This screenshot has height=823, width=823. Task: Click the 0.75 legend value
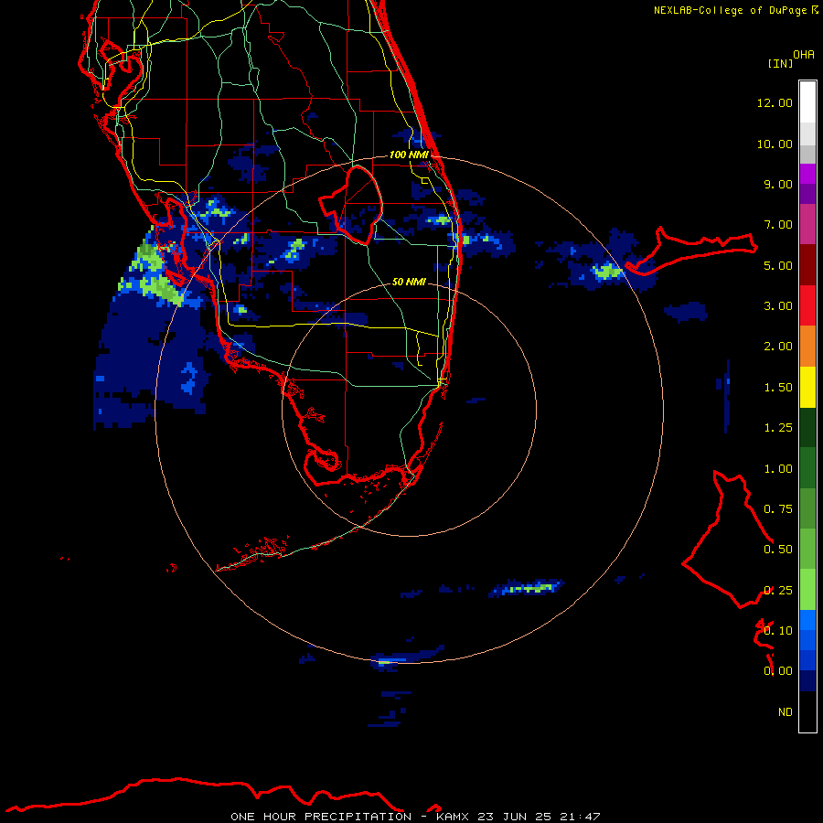tap(778, 509)
